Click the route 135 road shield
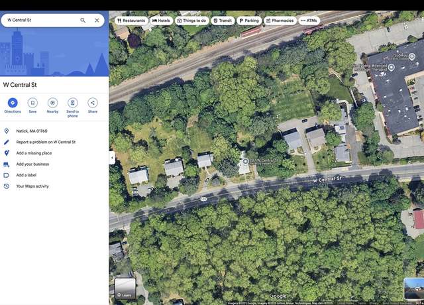Image resolution: width=424 pixels, height=305 pixels. [x=203, y=199]
